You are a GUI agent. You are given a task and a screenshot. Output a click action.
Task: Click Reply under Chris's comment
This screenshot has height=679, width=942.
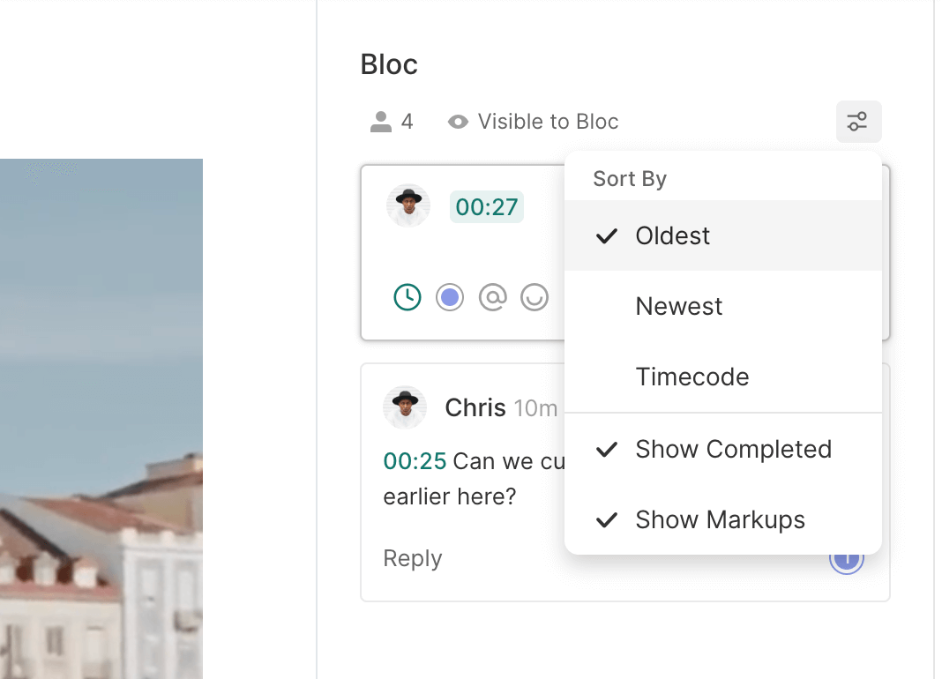point(413,558)
